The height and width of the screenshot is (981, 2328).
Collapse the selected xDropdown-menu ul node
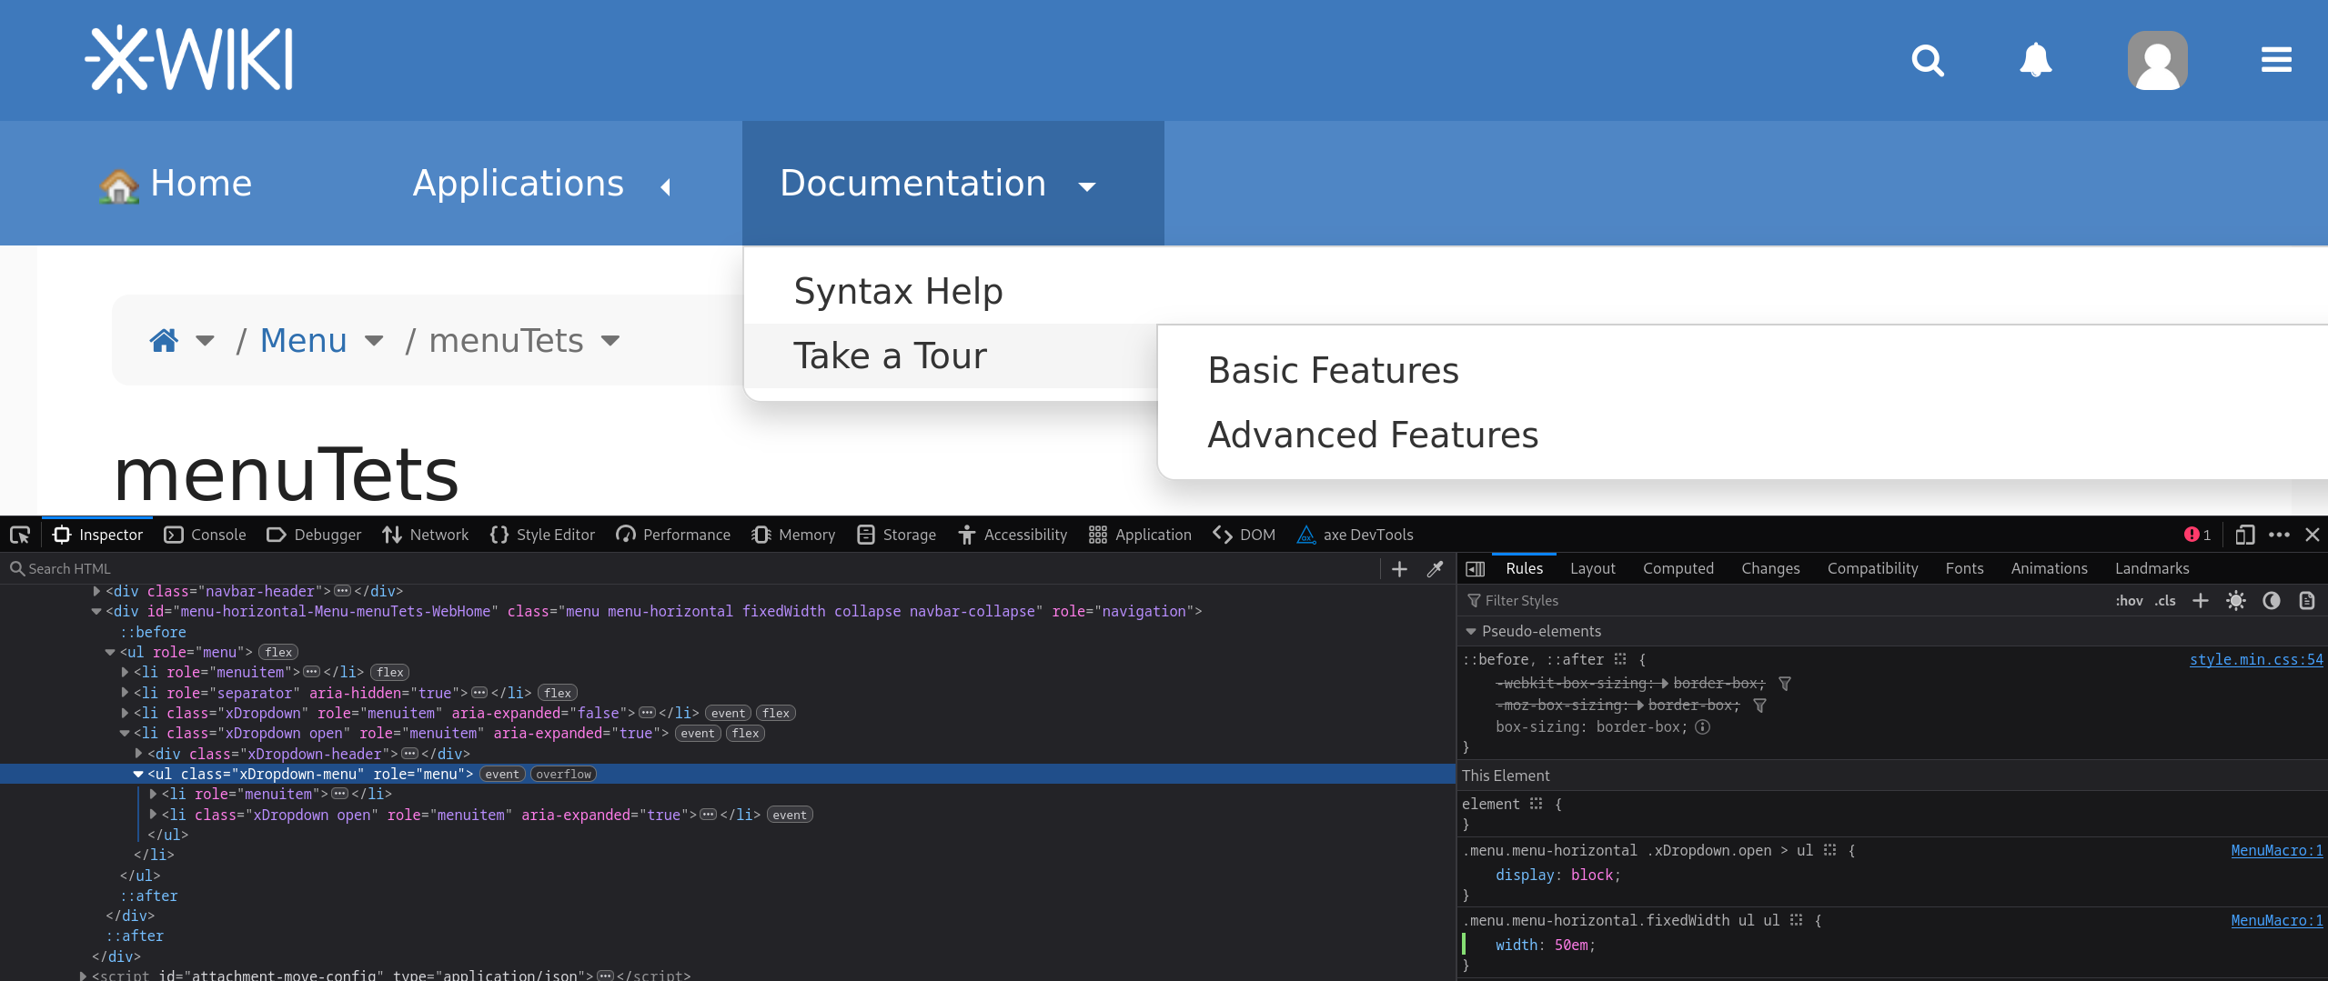tap(138, 775)
